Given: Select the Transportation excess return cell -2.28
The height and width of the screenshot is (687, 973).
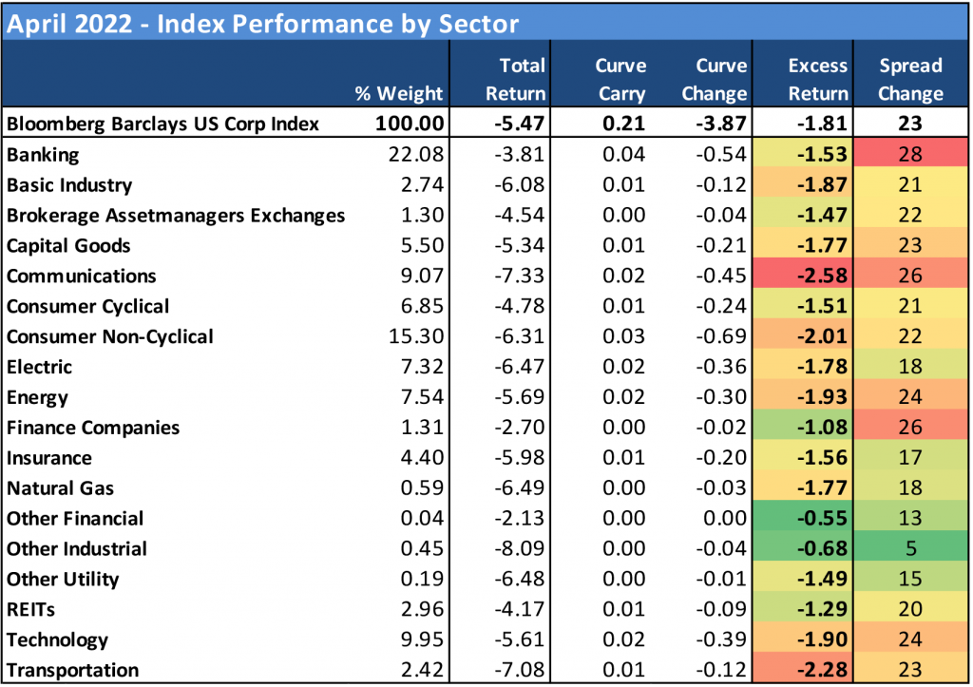Looking at the screenshot, I should coord(816,670).
